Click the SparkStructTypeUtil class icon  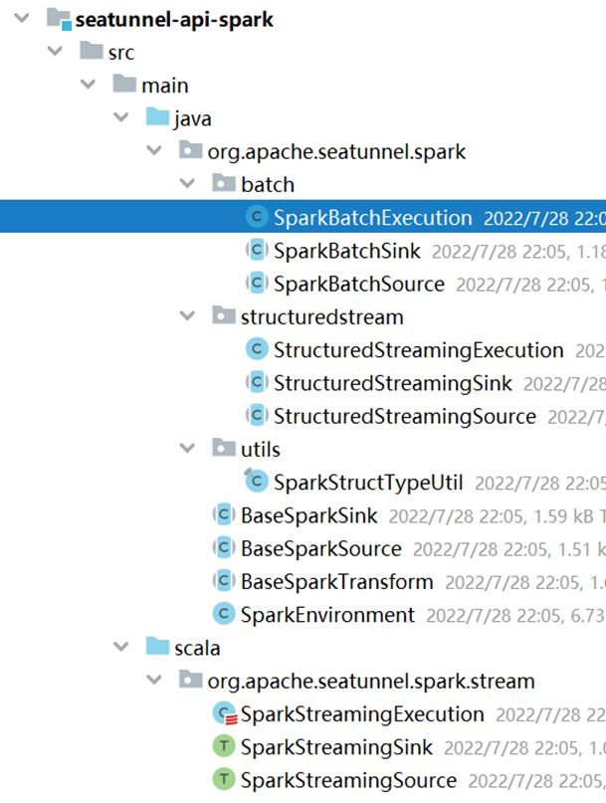[257, 482]
